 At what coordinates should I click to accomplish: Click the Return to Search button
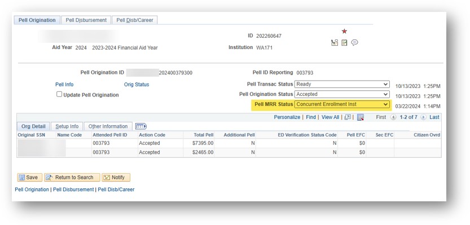(72, 178)
